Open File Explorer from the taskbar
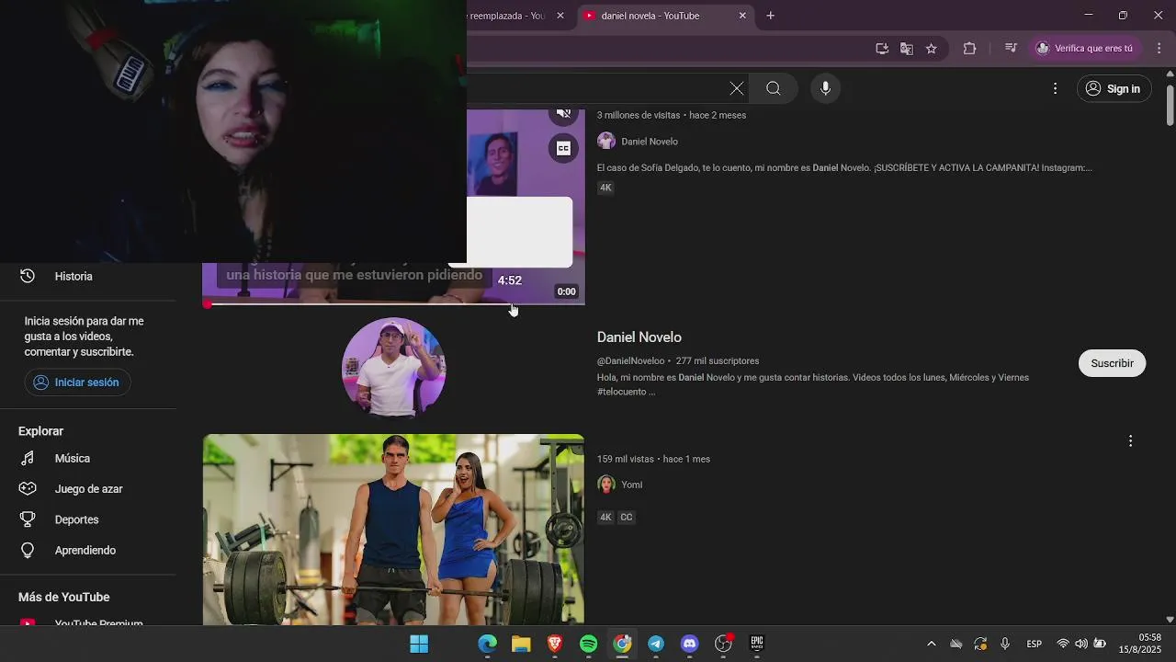The height and width of the screenshot is (662, 1176). pyautogui.click(x=521, y=644)
